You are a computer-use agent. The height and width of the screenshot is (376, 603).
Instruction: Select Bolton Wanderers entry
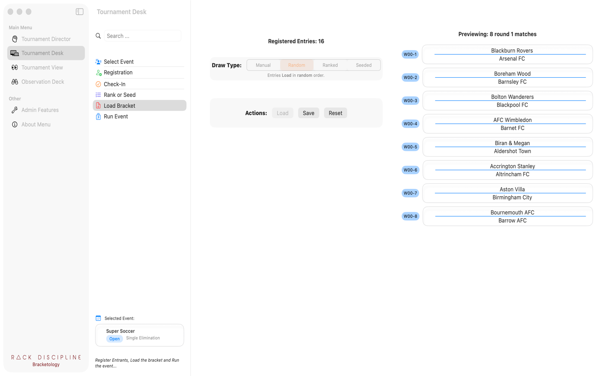[x=512, y=97]
